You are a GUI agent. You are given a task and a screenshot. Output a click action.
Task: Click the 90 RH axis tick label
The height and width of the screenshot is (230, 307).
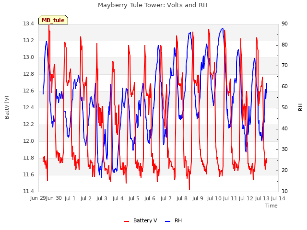pyautogui.click(x=284, y=24)
